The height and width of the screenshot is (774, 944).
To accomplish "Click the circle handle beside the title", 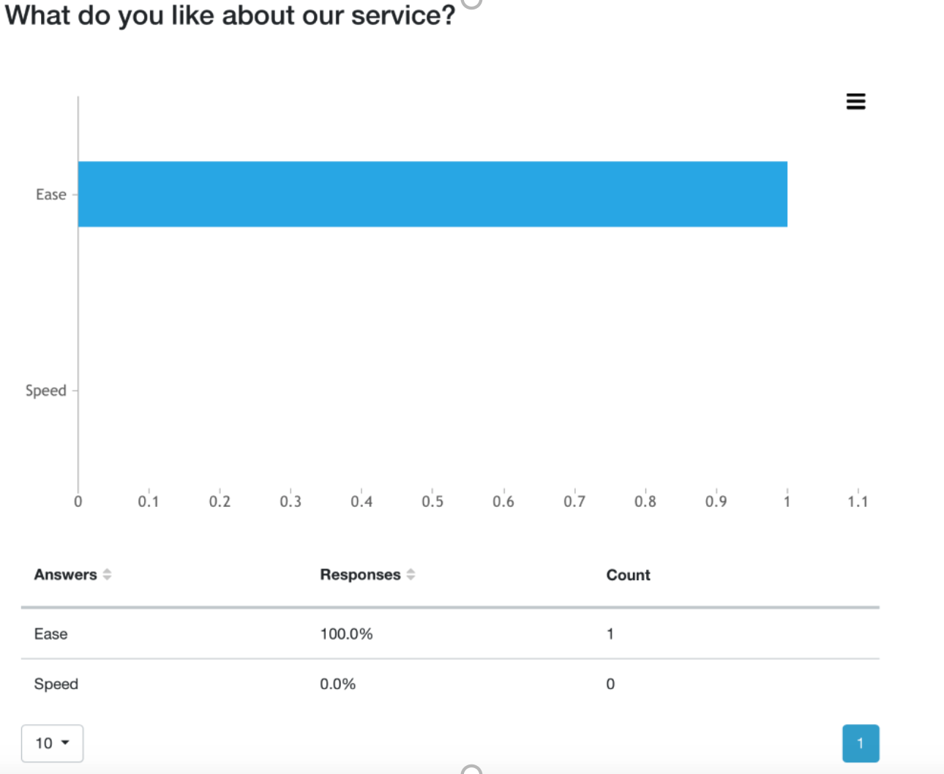I will (472, 2).
